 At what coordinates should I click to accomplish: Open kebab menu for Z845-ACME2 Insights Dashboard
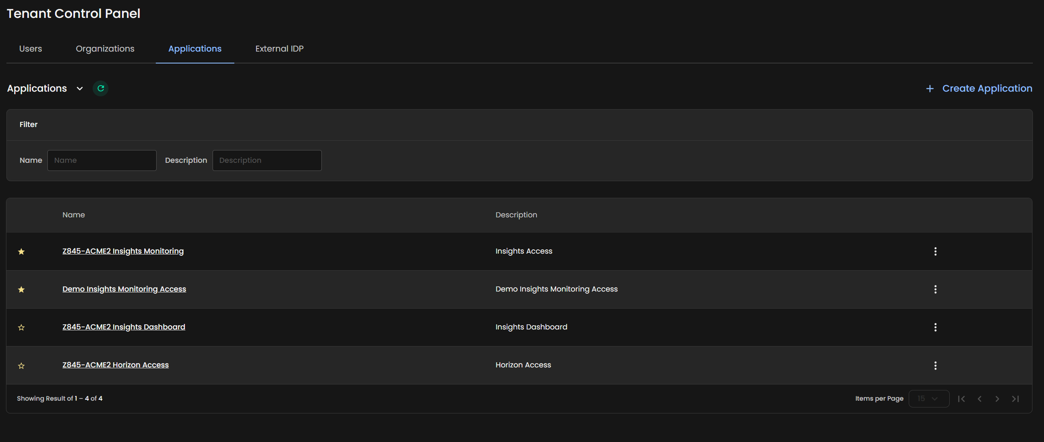click(935, 327)
